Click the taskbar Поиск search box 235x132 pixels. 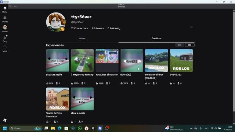tap(25, 128)
